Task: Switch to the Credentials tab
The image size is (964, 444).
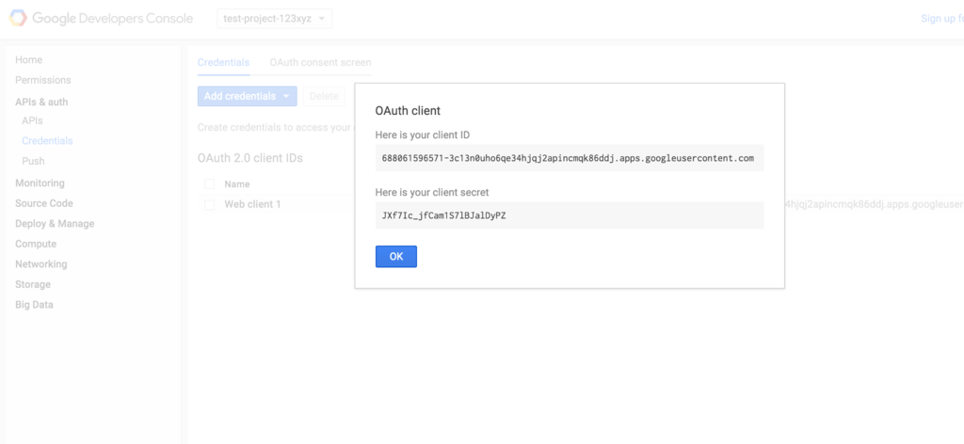Action: click(x=223, y=62)
